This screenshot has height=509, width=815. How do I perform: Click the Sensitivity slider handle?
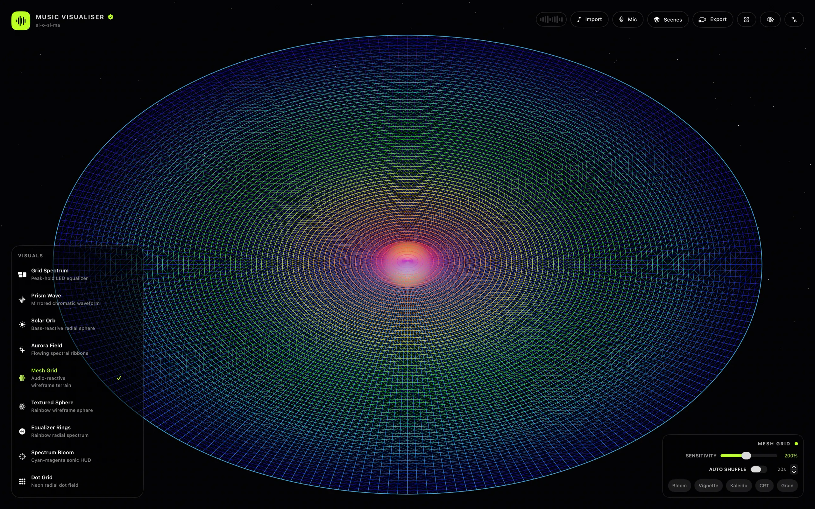[746, 456]
